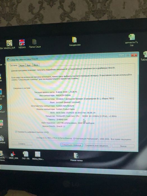Click the 2048MB RAM value

tap(62, 120)
